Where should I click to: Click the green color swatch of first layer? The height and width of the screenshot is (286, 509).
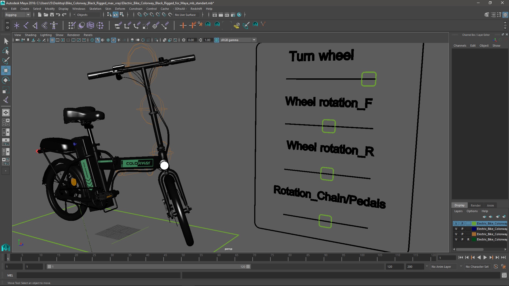point(474,224)
